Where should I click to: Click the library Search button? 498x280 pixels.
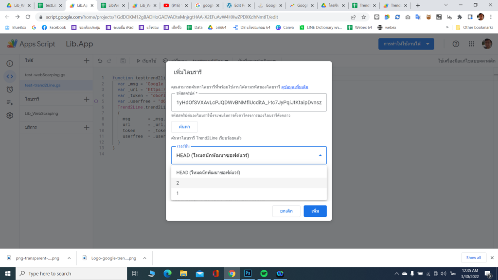184,127
